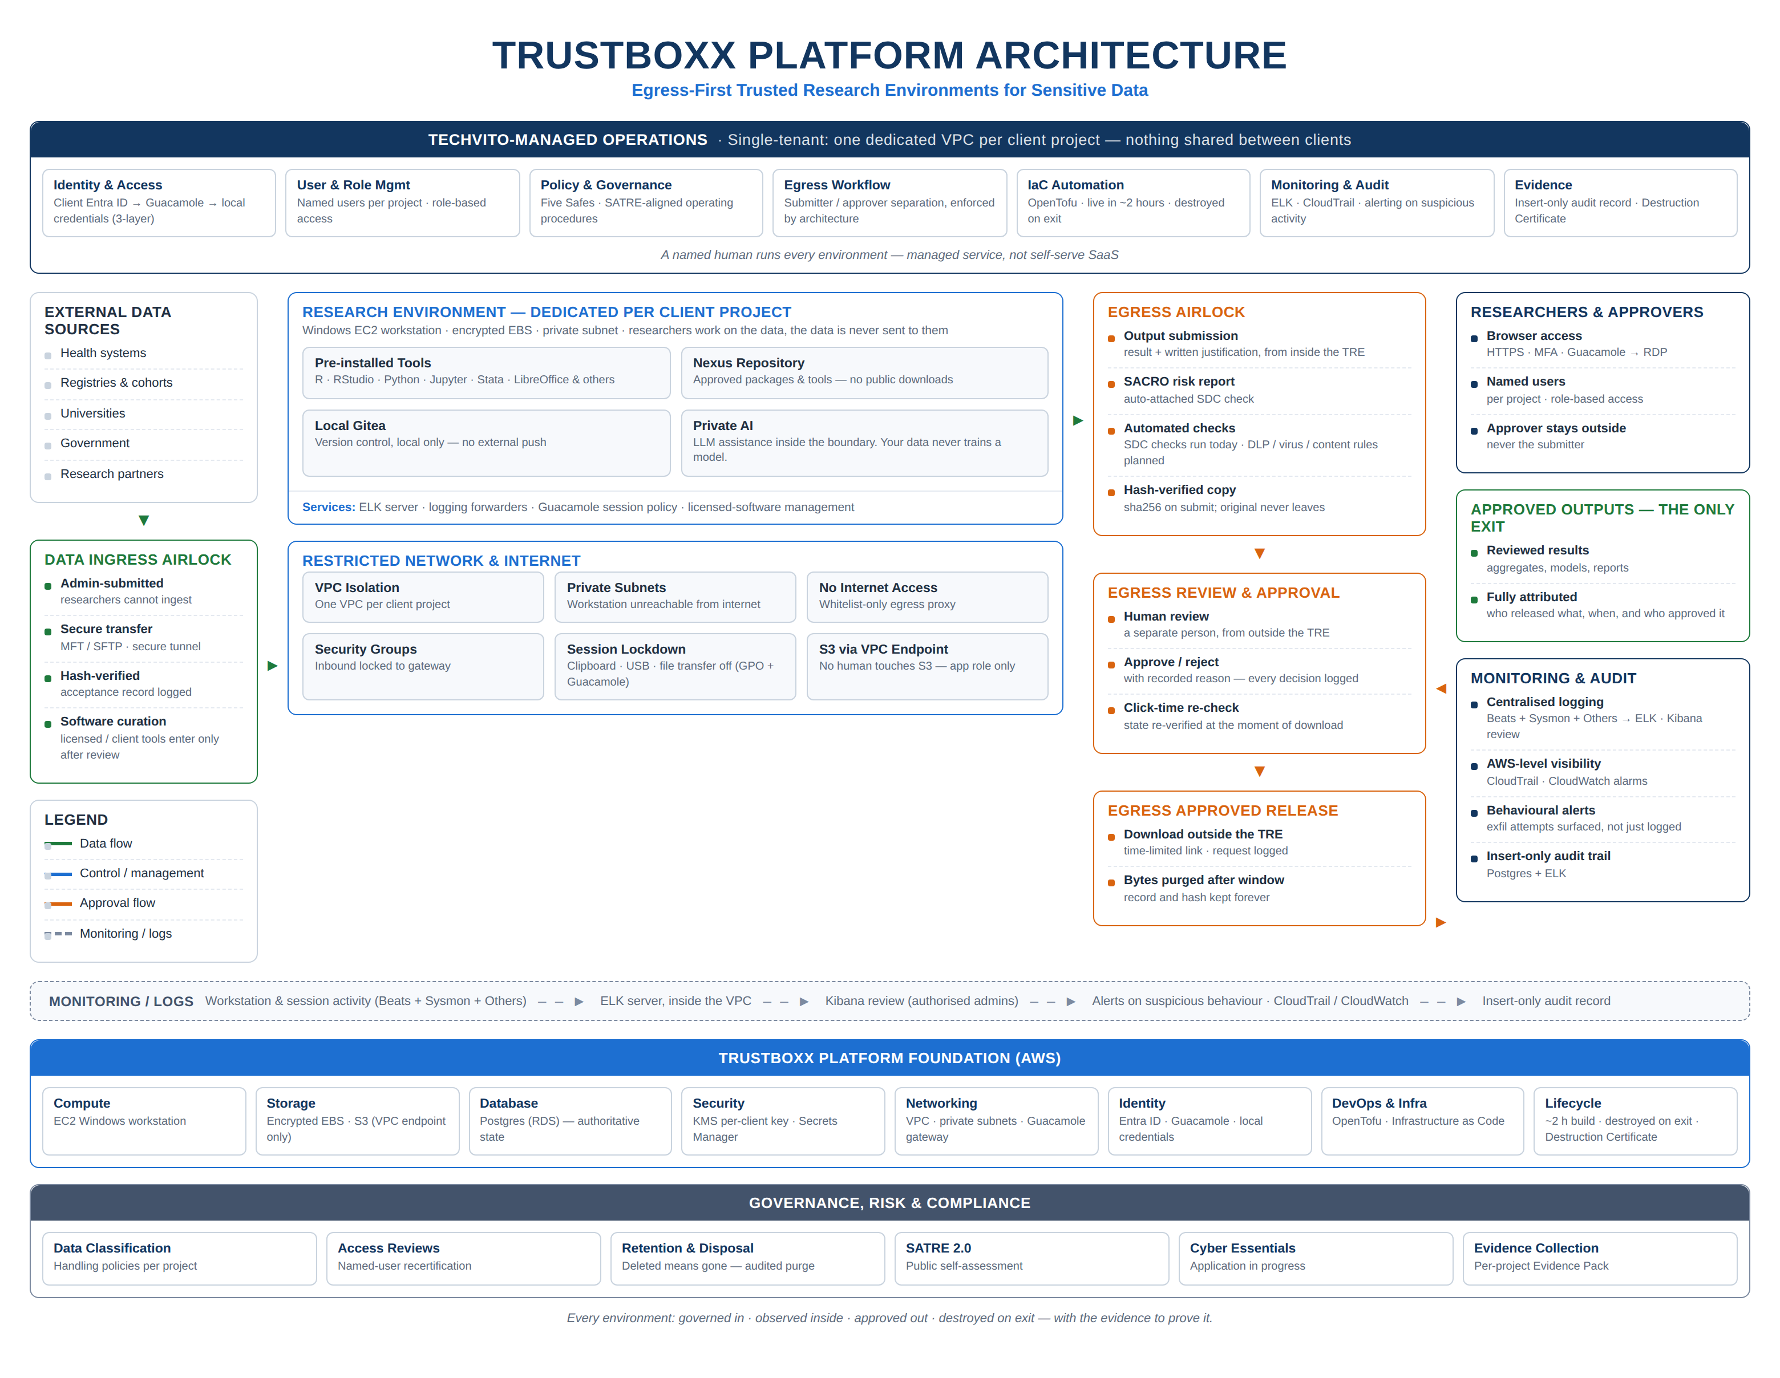Click the Pre-installed Tools box

[x=487, y=372]
